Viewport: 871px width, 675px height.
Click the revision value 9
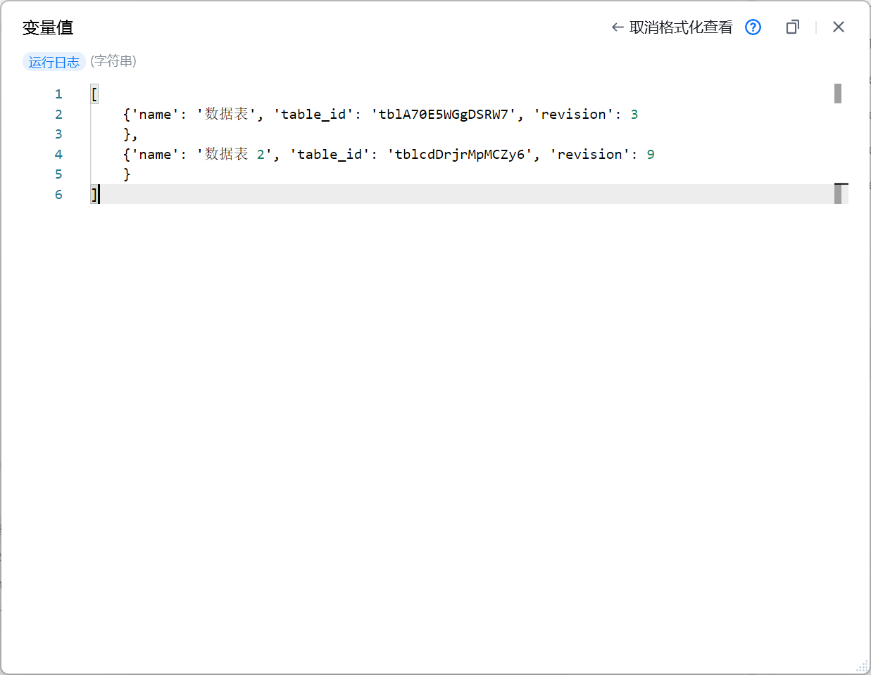click(651, 155)
